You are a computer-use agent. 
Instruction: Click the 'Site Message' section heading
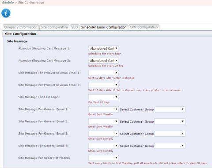coord(17,41)
